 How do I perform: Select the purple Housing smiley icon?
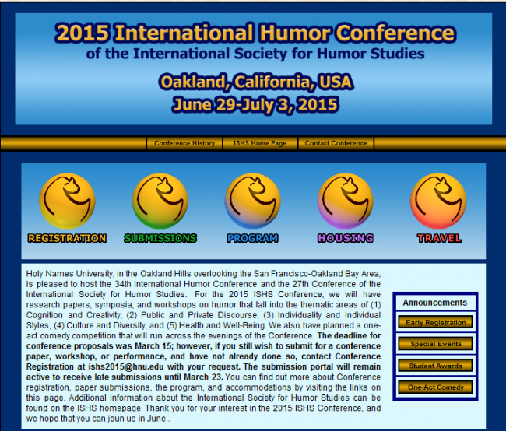click(345, 201)
